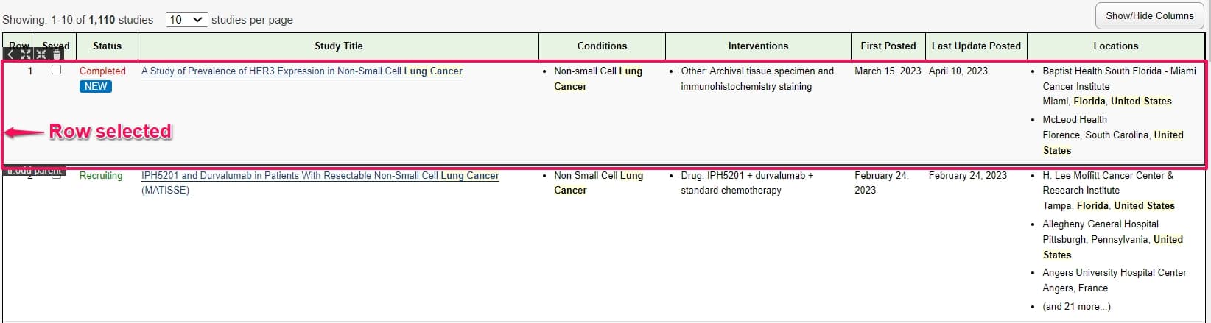This screenshot has height=323, width=1211.
Task: Check the Saved box for row 1
Action: (x=56, y=70)
